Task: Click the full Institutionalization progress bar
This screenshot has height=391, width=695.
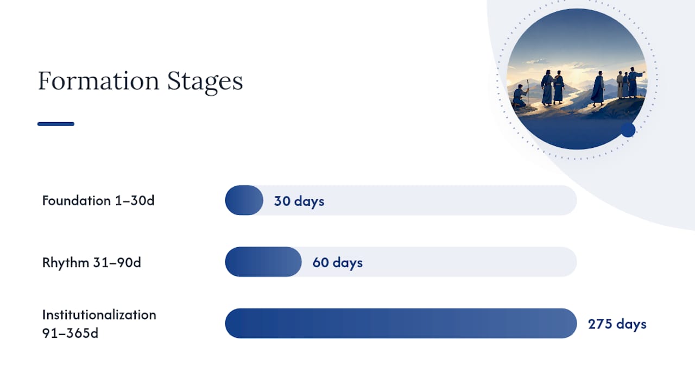Action: 401,324
